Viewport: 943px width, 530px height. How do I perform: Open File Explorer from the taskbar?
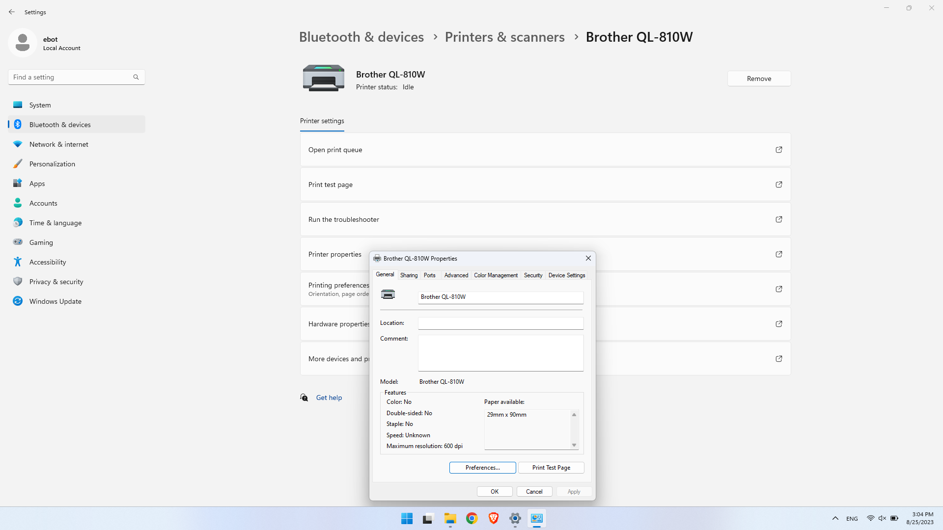(x=450, y=518)
